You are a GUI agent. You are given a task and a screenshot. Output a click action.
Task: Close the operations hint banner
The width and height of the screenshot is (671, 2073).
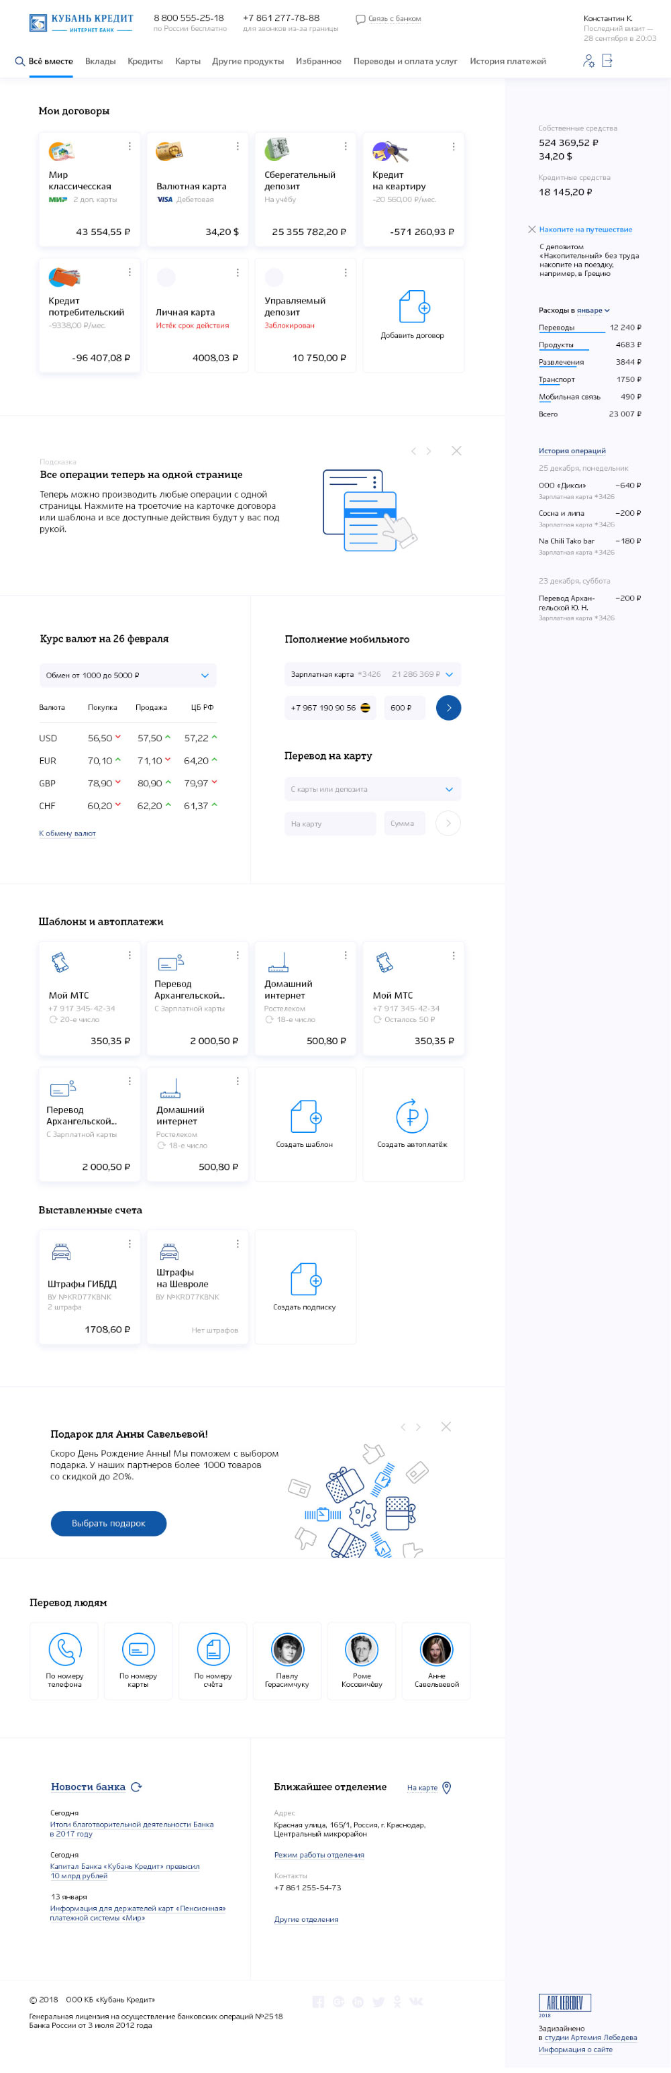coord(456,451)
